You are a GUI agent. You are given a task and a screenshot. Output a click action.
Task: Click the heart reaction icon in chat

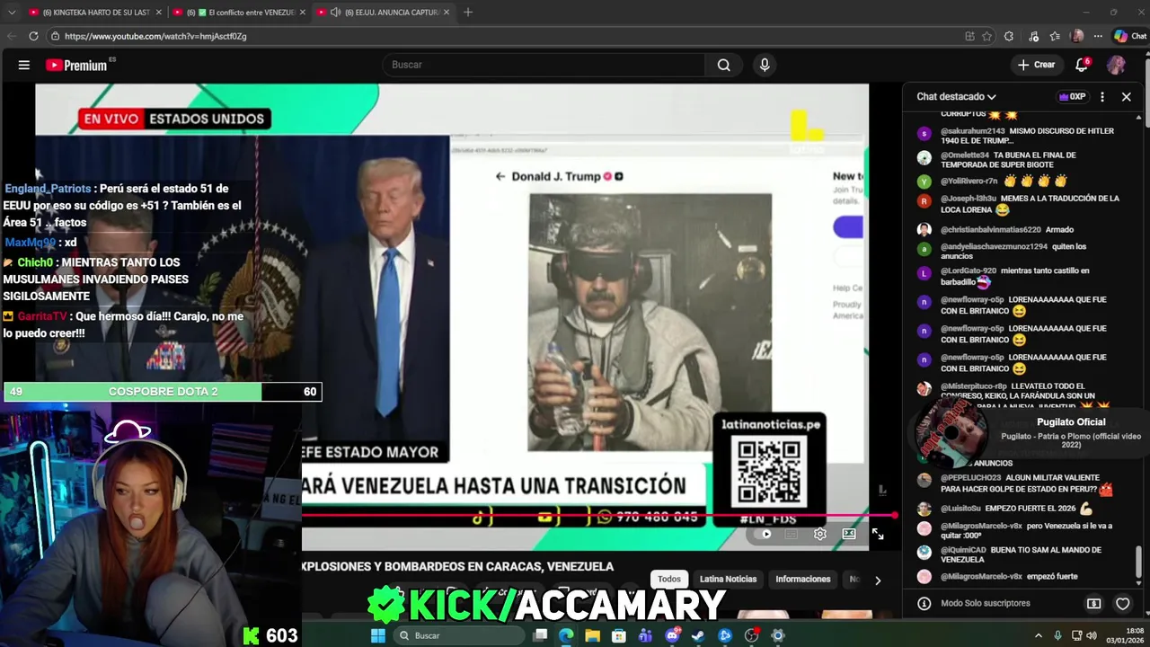[1123, 604]
